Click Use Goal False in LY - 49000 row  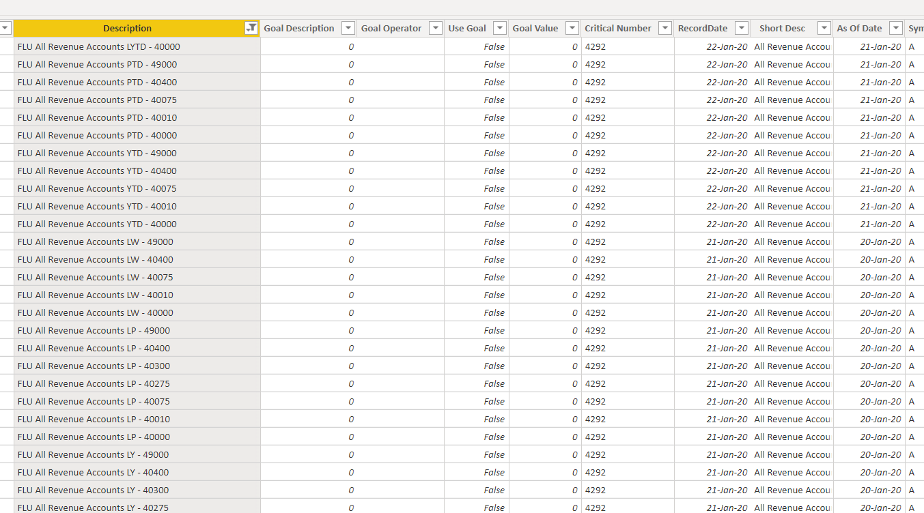pos(476,454)
